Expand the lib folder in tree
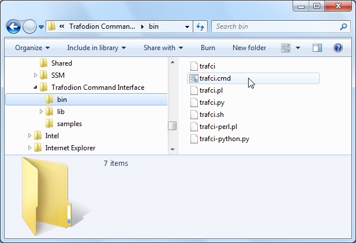356x243 pixels. 41,112
